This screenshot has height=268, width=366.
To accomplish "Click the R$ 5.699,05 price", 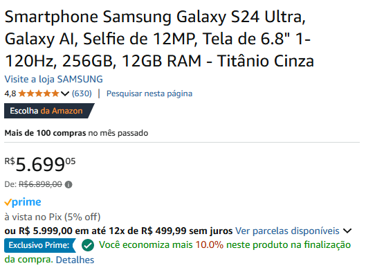I will [x=40, y=165].
